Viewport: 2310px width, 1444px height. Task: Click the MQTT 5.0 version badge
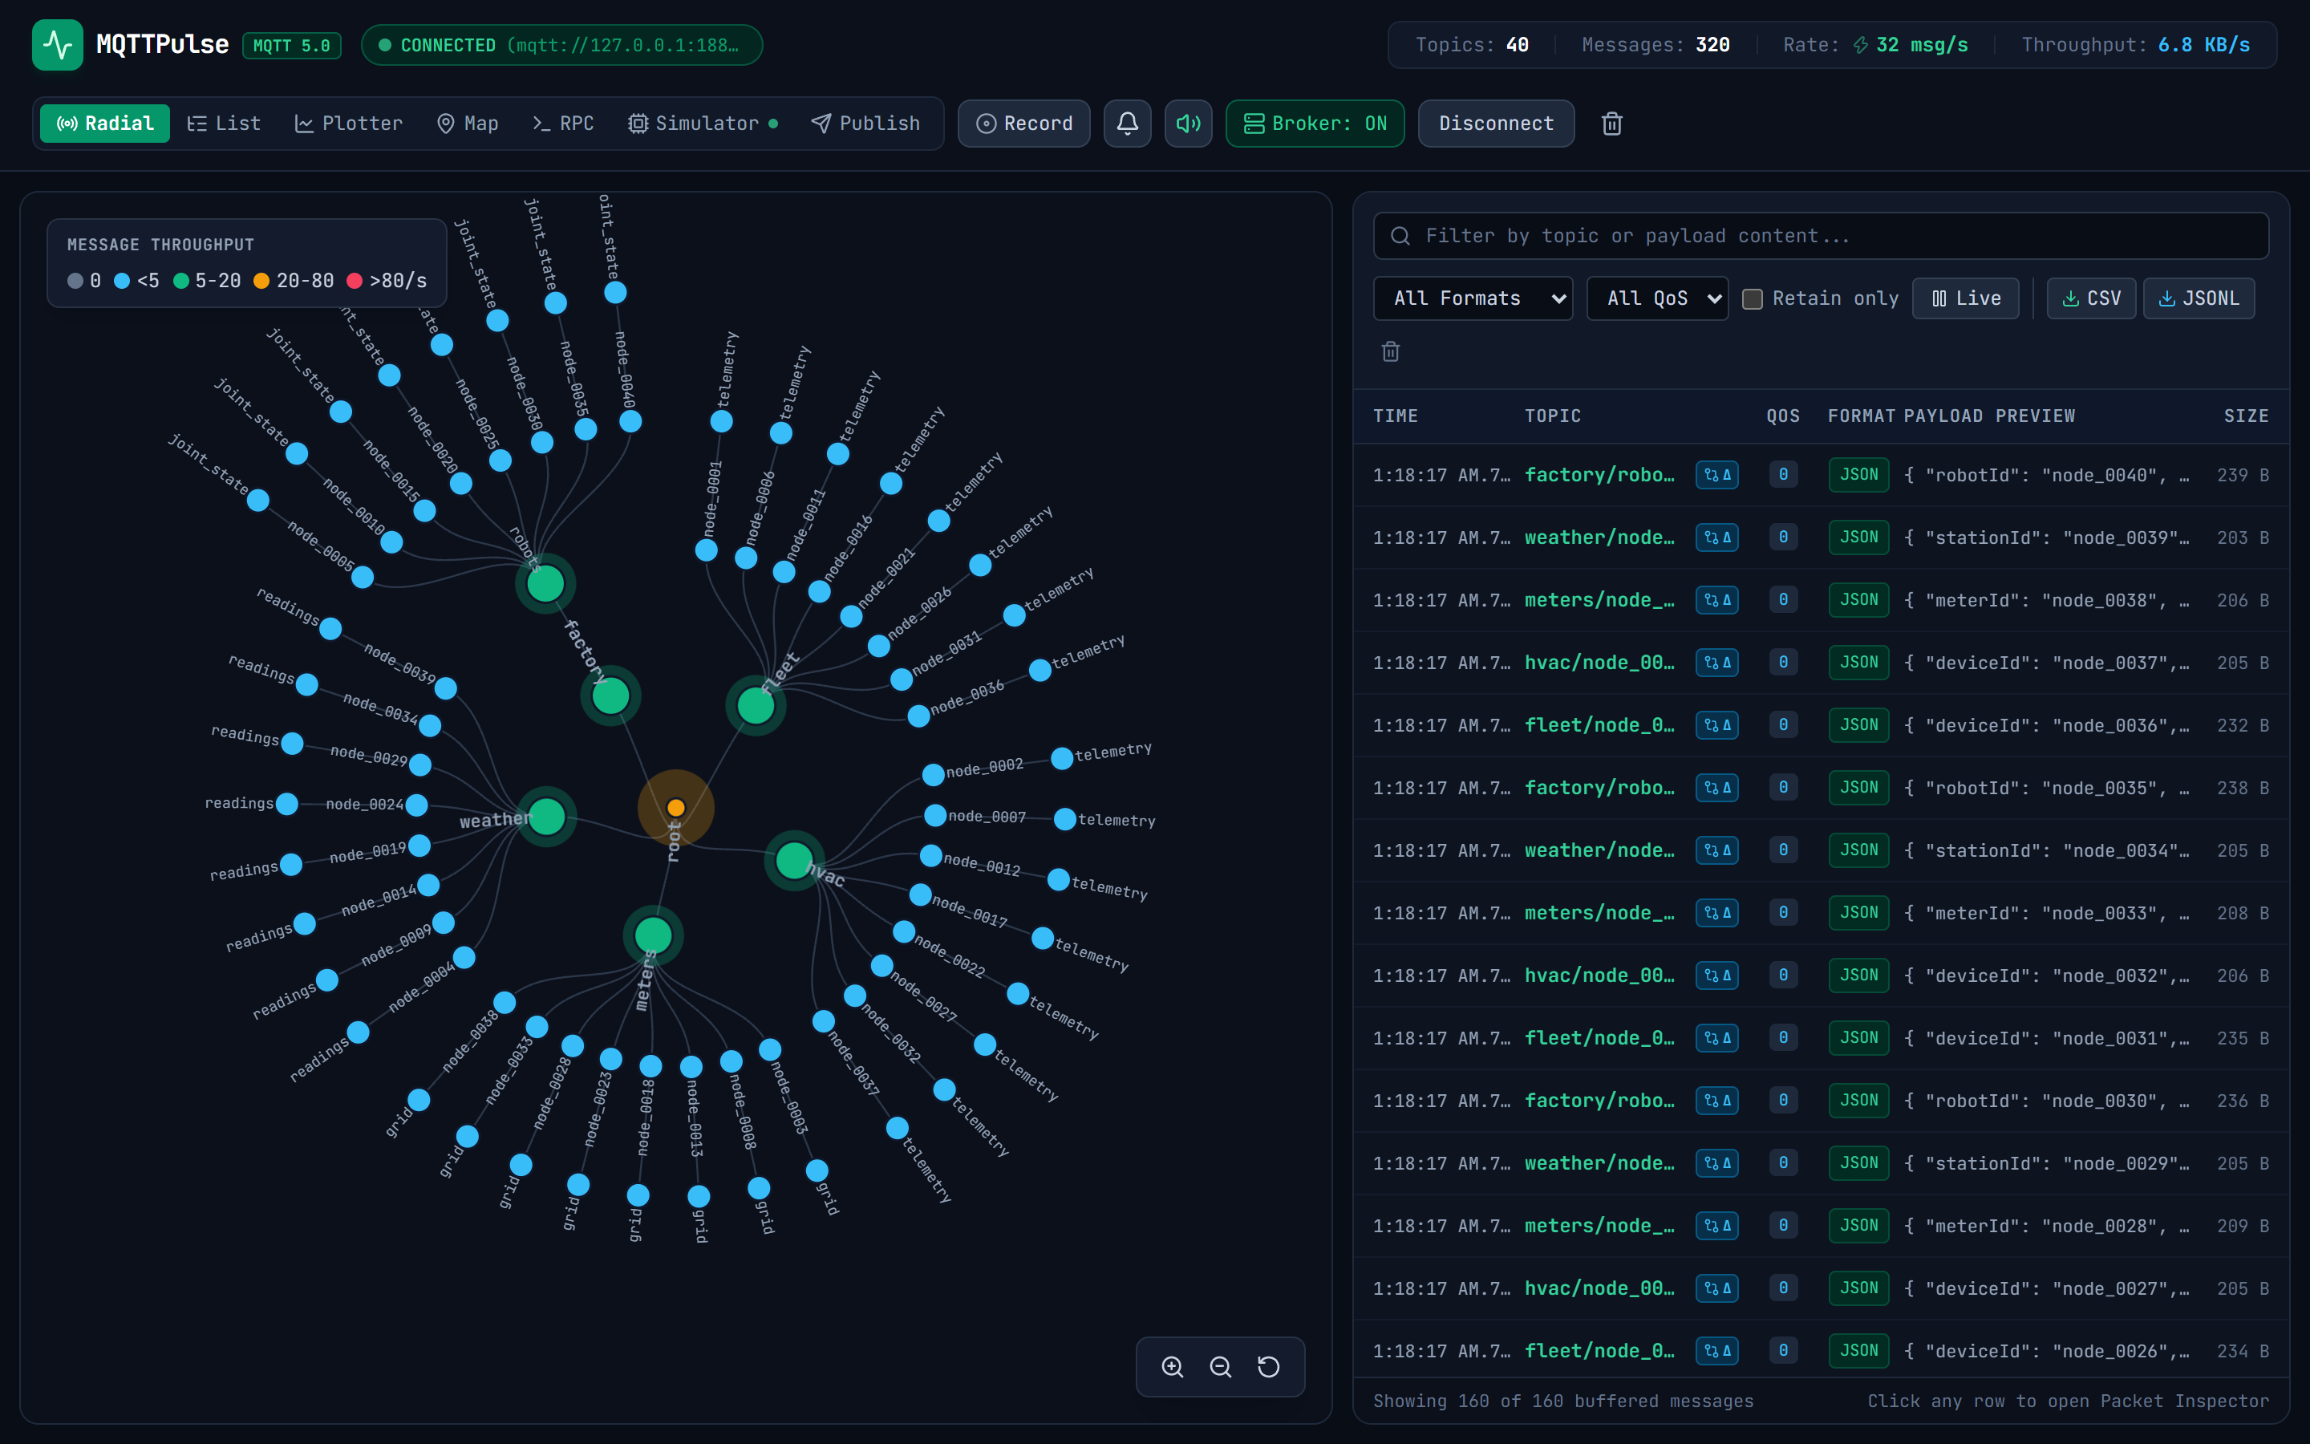(x=292, y=45)
